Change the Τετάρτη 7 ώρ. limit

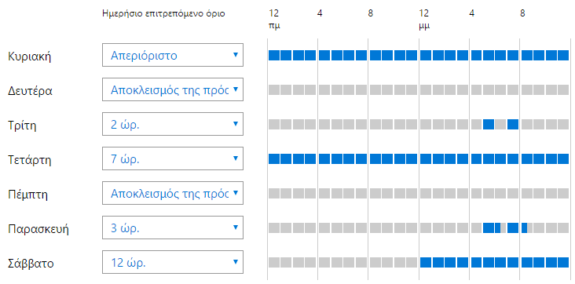172,158
